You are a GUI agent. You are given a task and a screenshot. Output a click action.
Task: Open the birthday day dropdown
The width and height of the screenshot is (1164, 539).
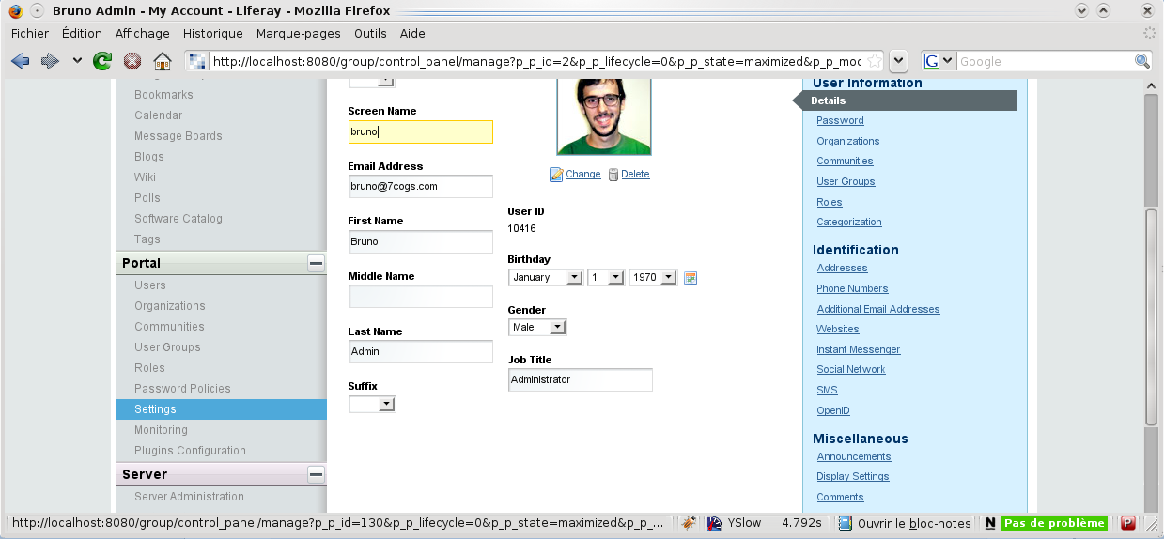607,277
